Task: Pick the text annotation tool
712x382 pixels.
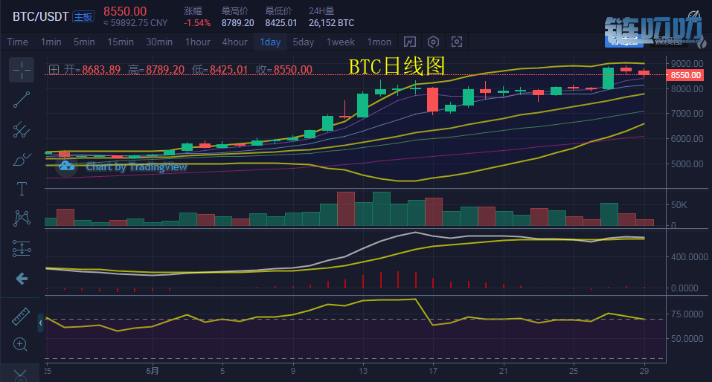Action: [22, 189]
